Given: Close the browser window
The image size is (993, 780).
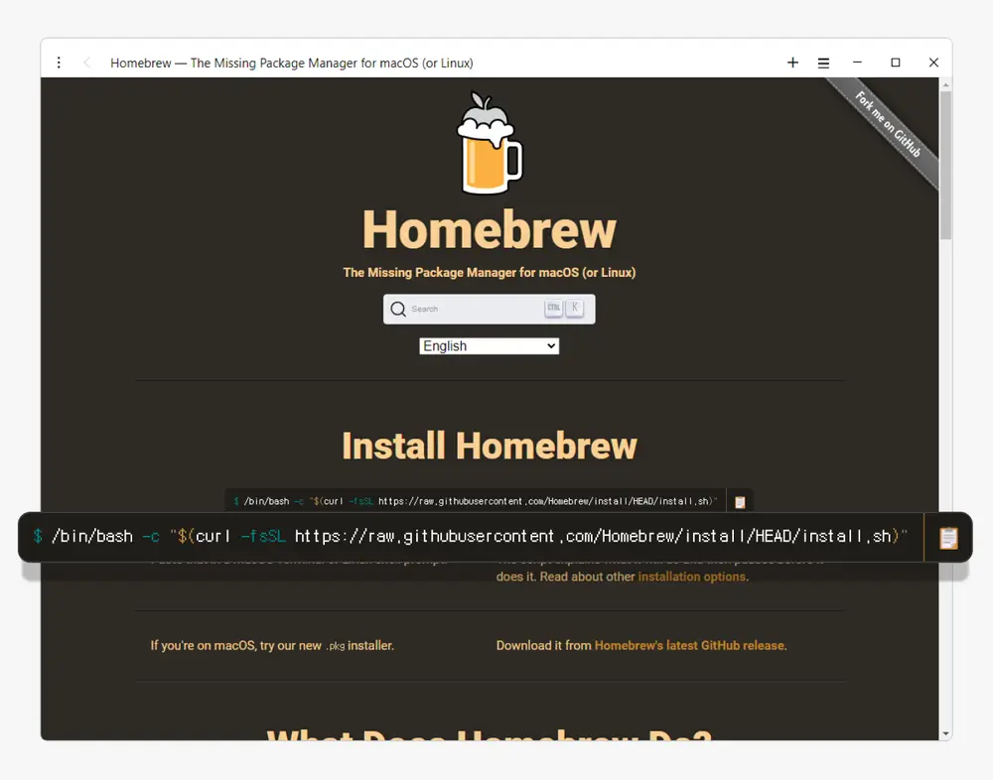Looking at the screenshot, I should 933,63.
